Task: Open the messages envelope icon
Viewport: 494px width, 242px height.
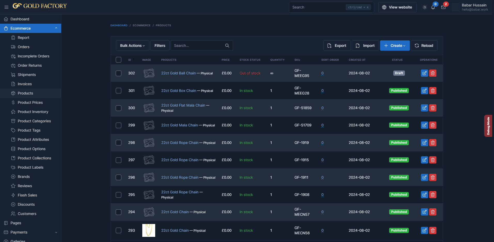Action: [443, 7]
